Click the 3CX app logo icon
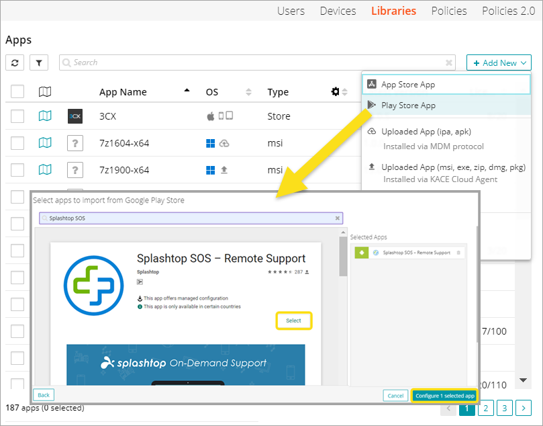The height and width of the screenshot is (426, 543). click(75, 116)
